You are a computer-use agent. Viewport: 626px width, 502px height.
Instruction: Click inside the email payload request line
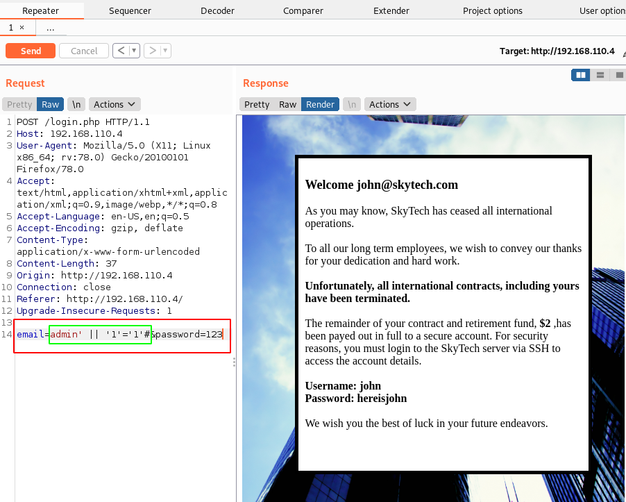(x=118, y=335)
